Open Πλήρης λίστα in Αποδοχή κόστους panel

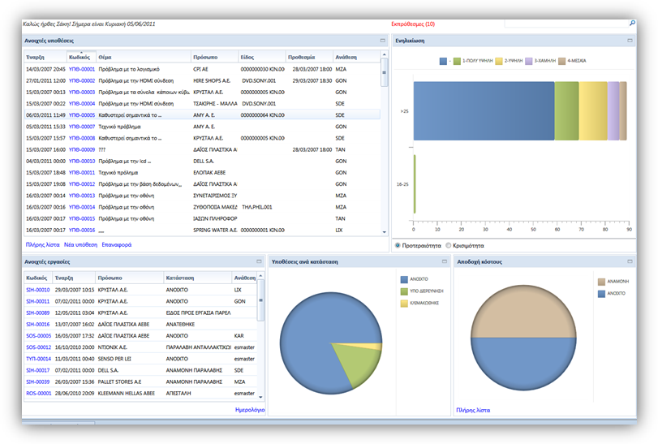(473, 410)
